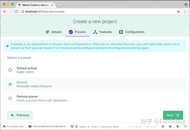Click the Previous button
190x130 pixels.
click(x=20, y=115)
